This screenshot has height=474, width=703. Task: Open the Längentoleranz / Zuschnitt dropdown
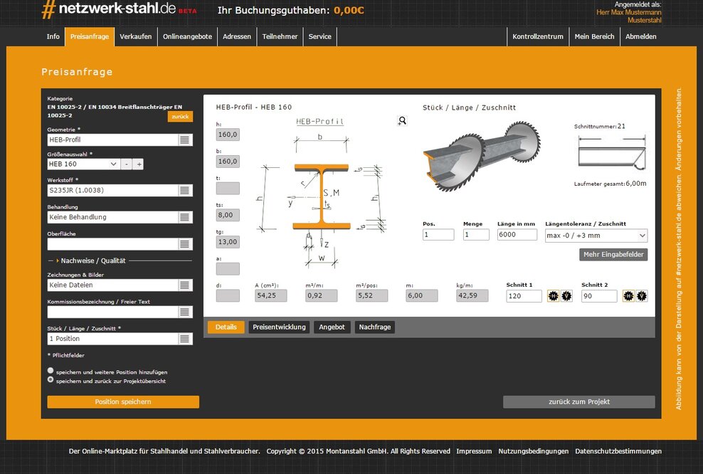tap(596, 236)
